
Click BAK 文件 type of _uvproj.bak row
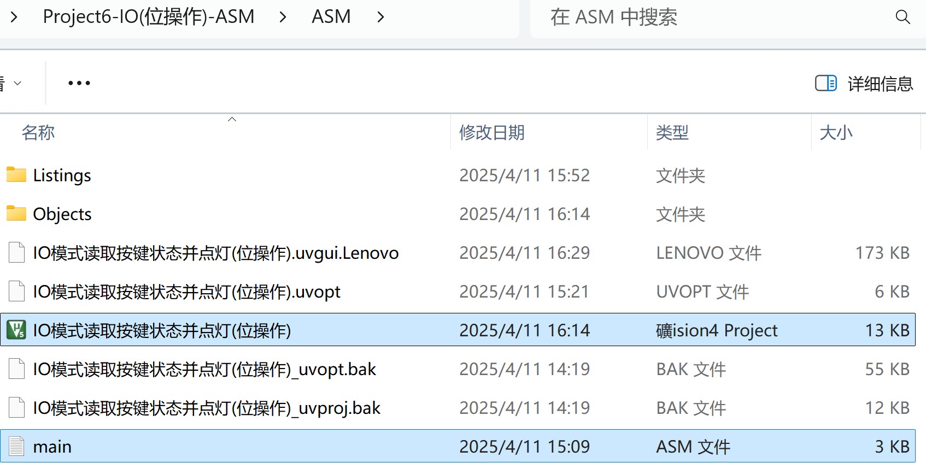(x=691, y=408)
